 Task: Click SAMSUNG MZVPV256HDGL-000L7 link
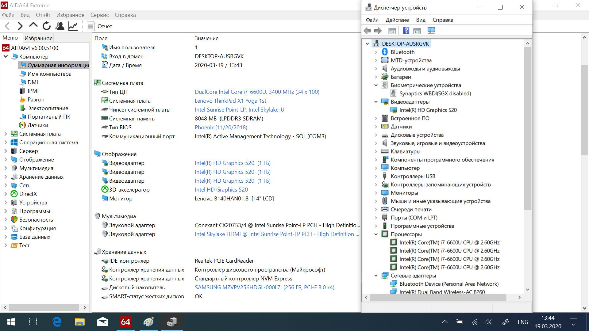tap(264, 287)
